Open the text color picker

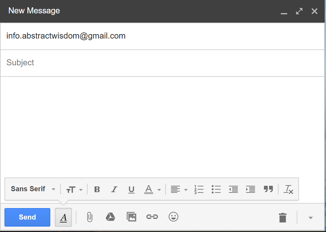click(152, 189)
